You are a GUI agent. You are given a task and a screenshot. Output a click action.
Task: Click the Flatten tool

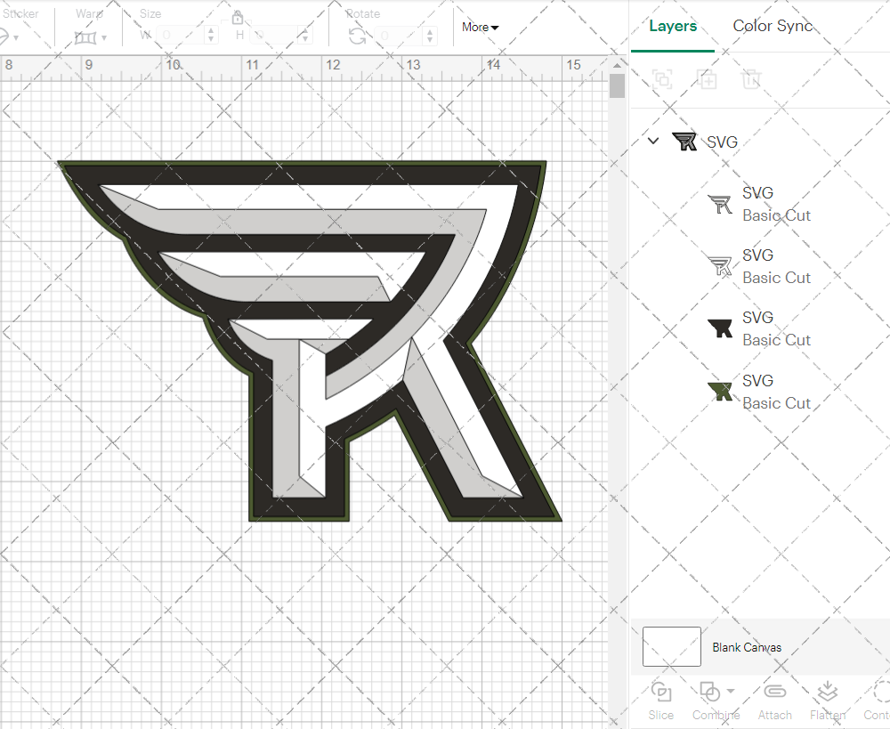[828, 701]
